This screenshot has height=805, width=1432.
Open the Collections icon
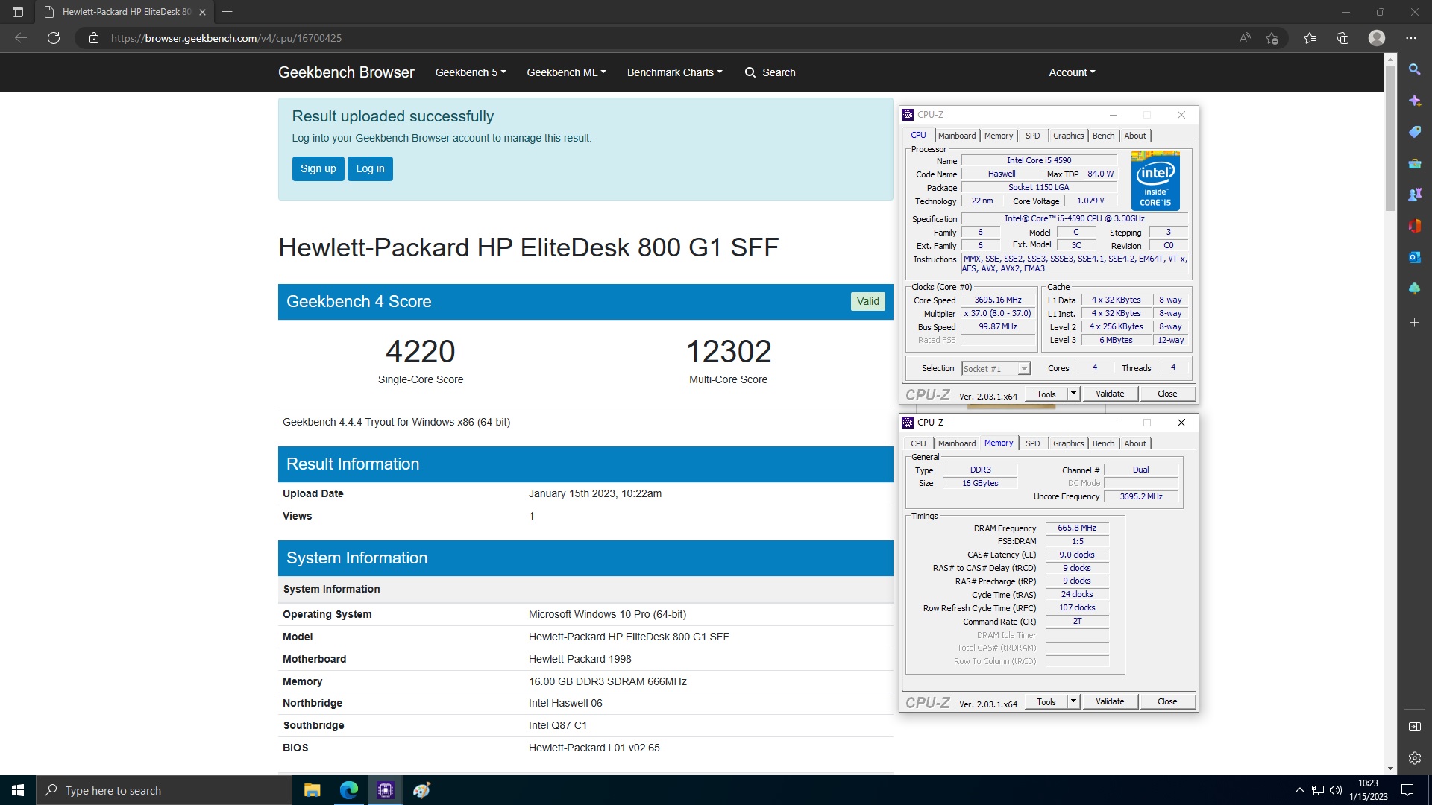(x=1342, y=38)
